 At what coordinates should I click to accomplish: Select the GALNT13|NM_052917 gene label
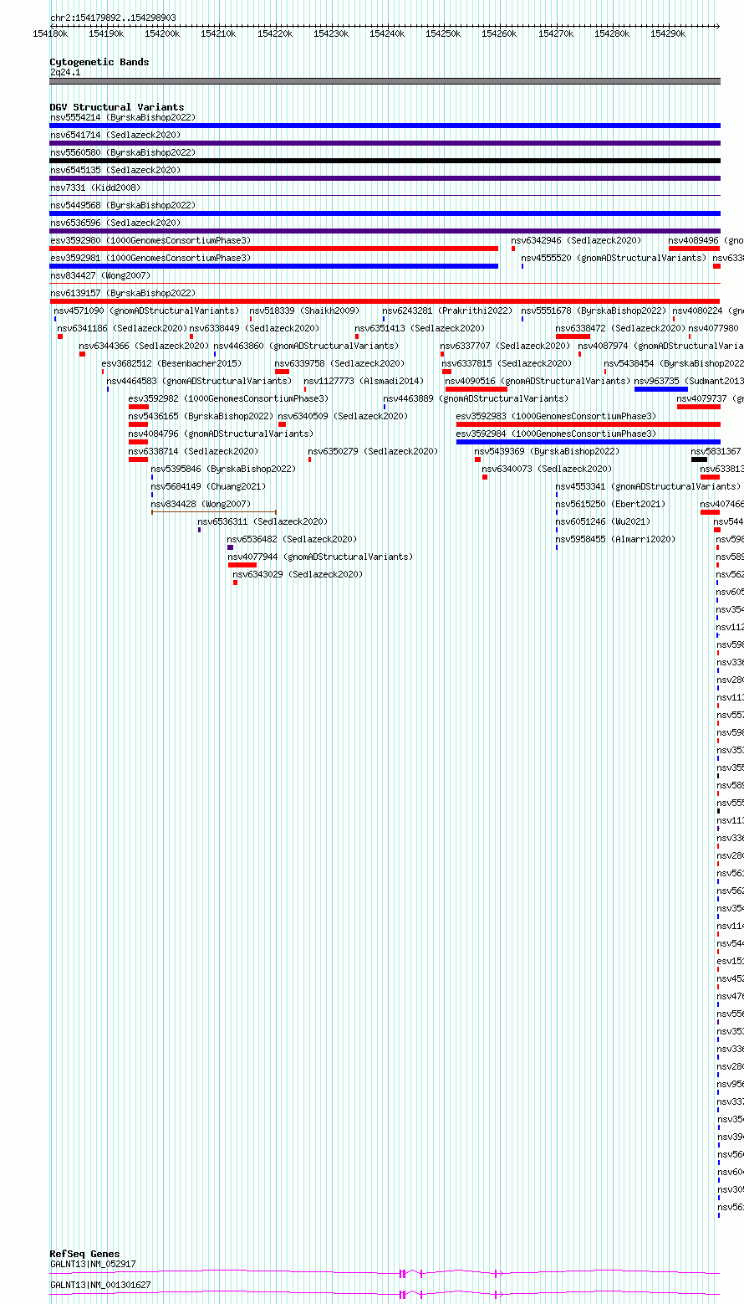(x=93, y=1265)
